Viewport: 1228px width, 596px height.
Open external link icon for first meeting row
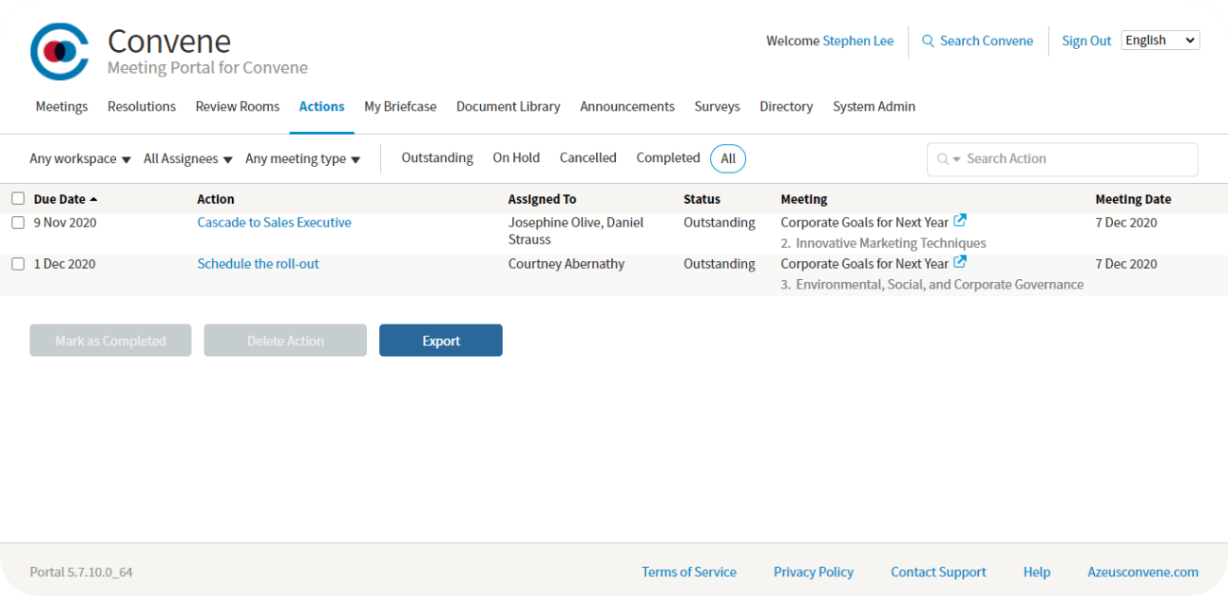tap(960, 221)
